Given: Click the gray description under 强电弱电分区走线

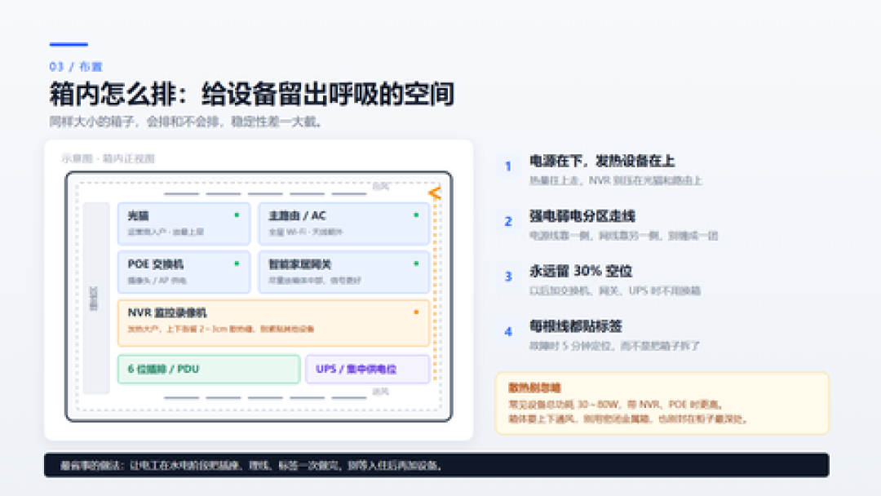Looking at the screenshot, I should [x=624, y=236].
